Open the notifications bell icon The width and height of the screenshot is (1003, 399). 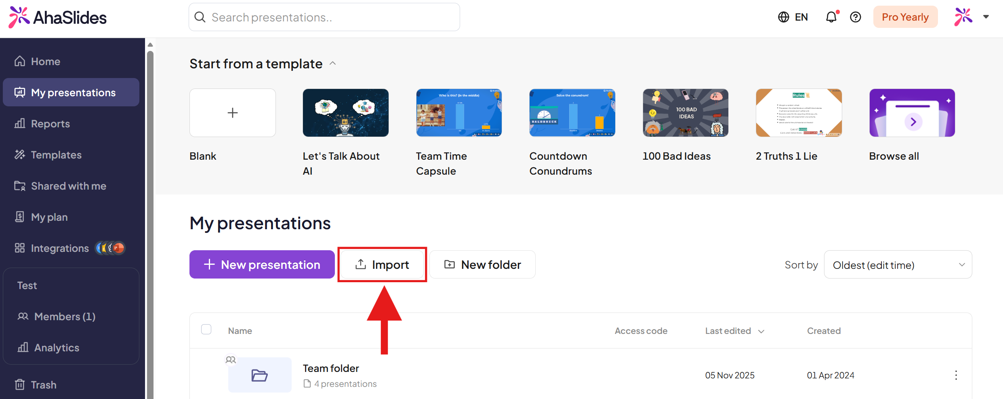point(831,17)
